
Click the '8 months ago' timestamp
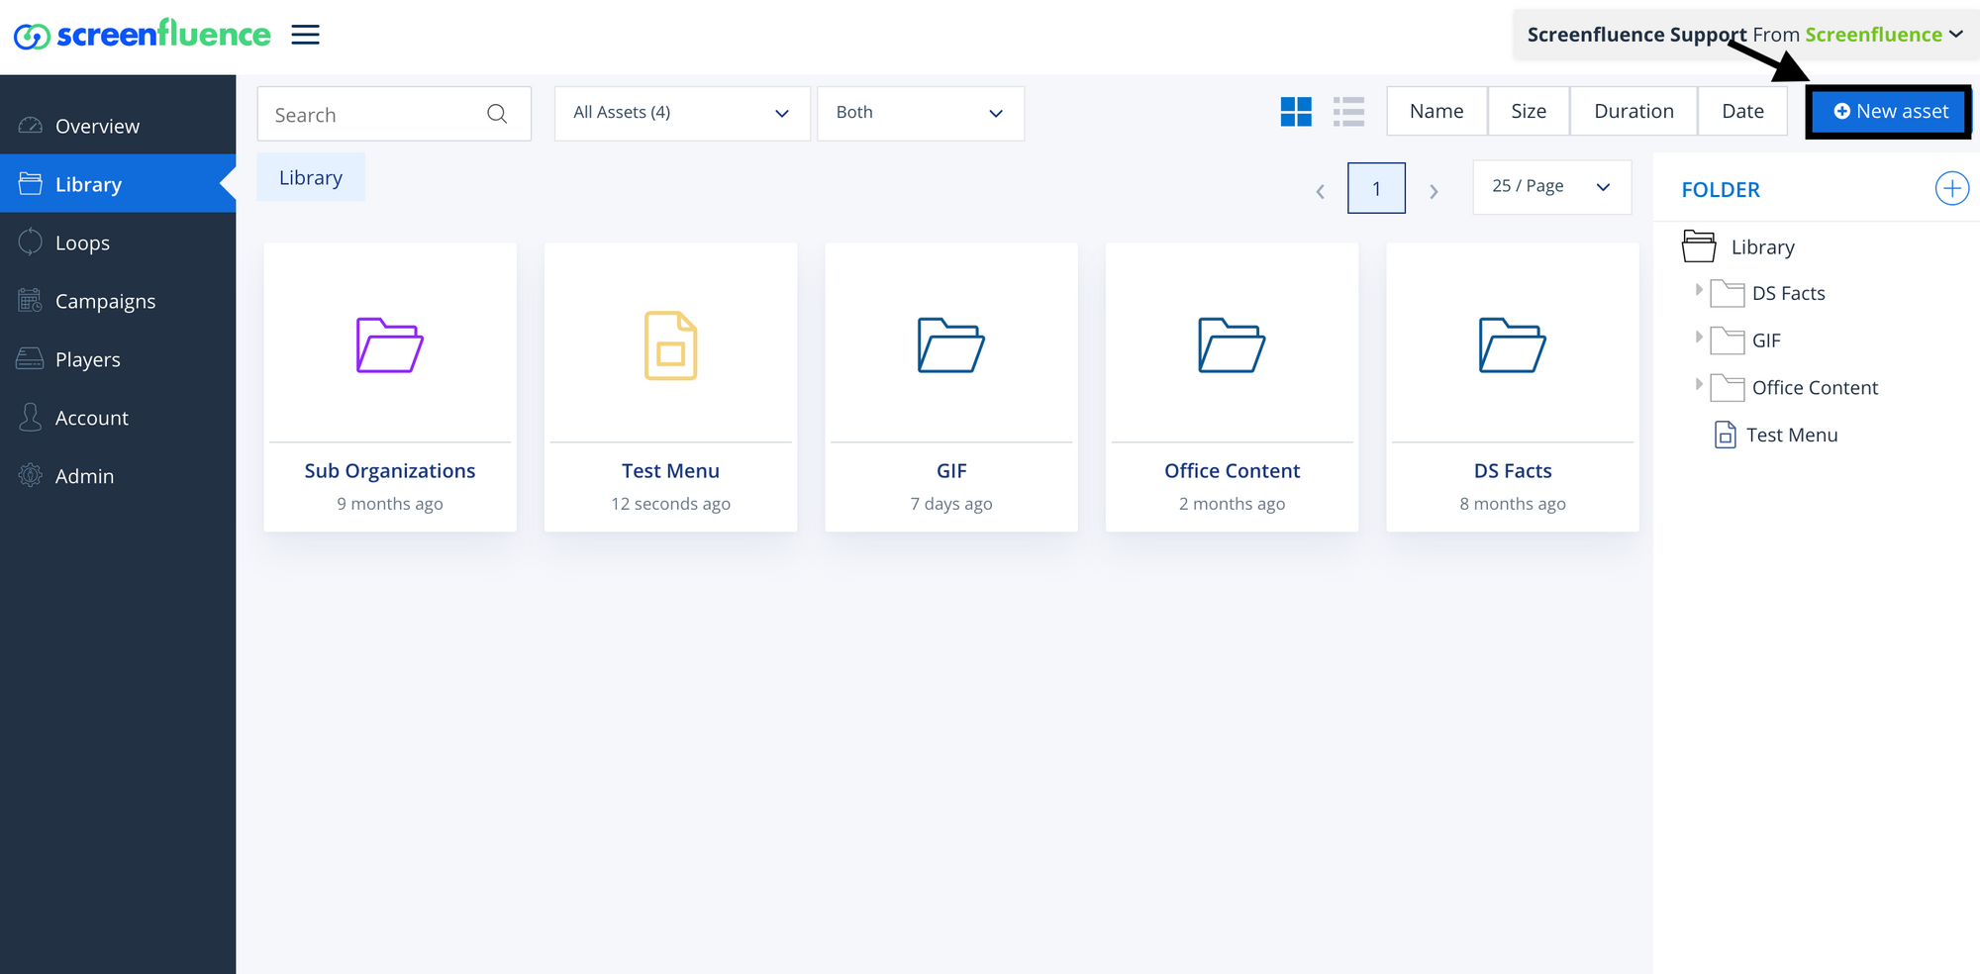tap(1513, 504)
